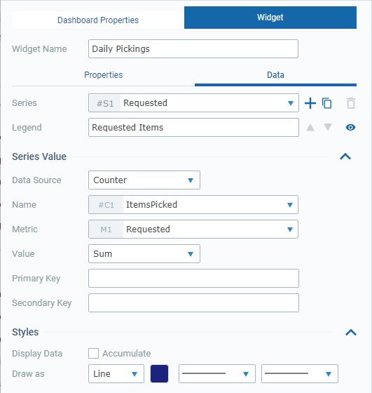
Task: Delete the series using the trash icon
Action: 351,103
